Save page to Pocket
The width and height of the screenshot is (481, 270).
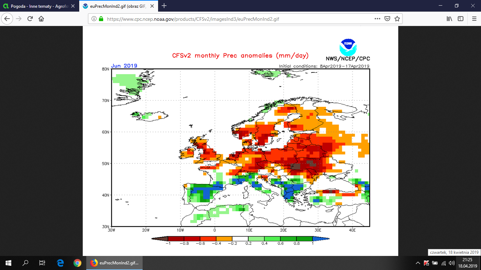(387, 19)
